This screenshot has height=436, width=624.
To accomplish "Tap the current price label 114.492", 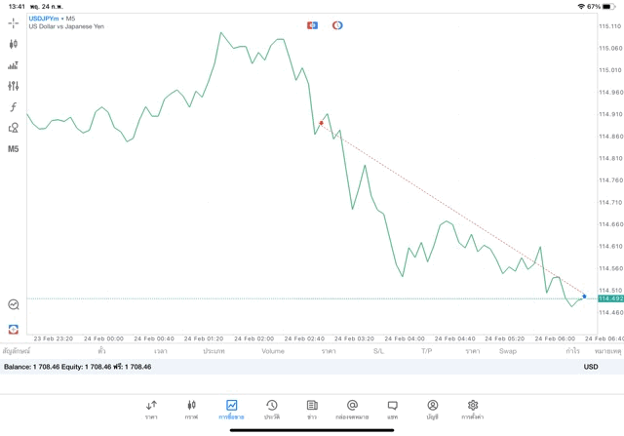I will coord(610,298).
